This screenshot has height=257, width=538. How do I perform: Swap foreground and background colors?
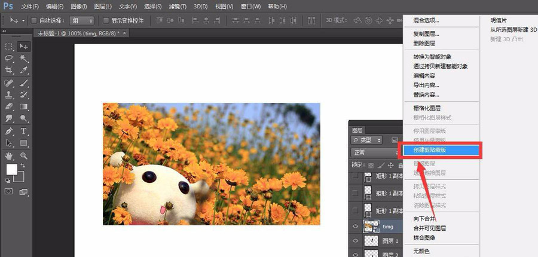23,166
